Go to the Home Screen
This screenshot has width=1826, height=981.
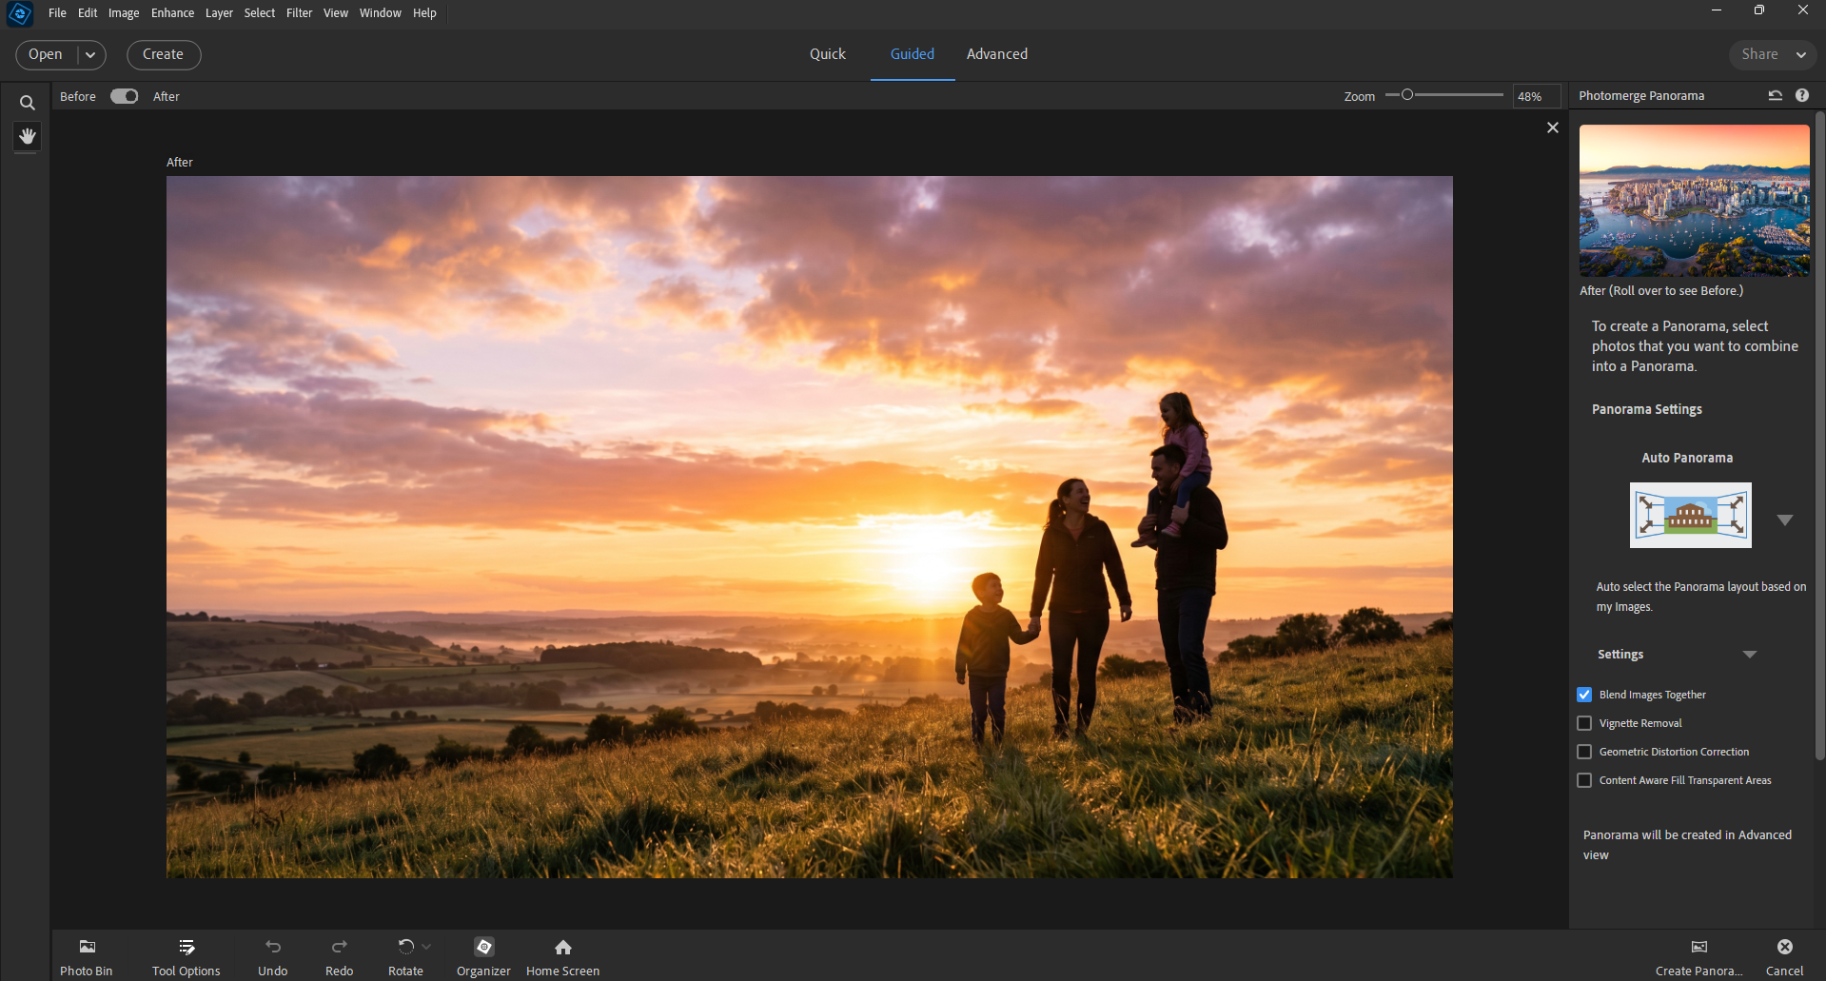tap(563, 956)
